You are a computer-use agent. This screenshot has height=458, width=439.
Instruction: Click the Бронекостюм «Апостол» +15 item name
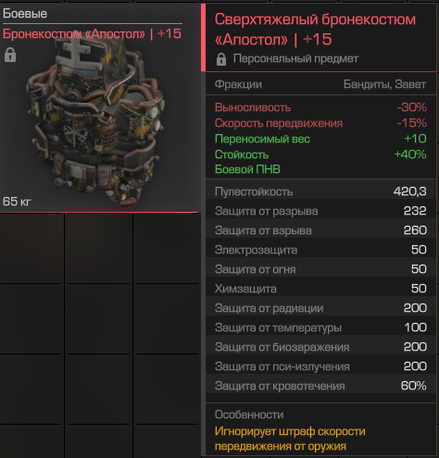pos(92,33)
